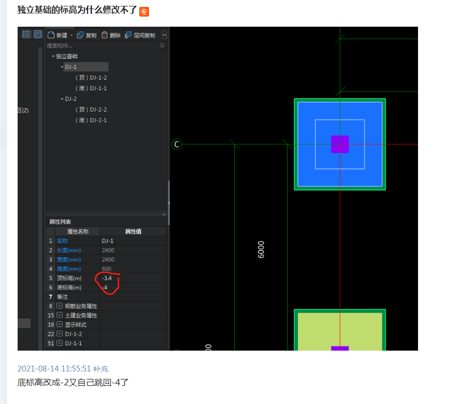457x404 pixels.
Task: Expand 显示样式 group
Action: point(59,324)
